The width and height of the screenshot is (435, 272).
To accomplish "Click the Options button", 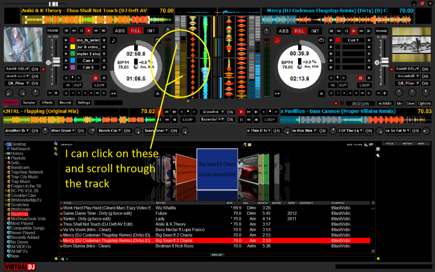I will click(424, 103).
